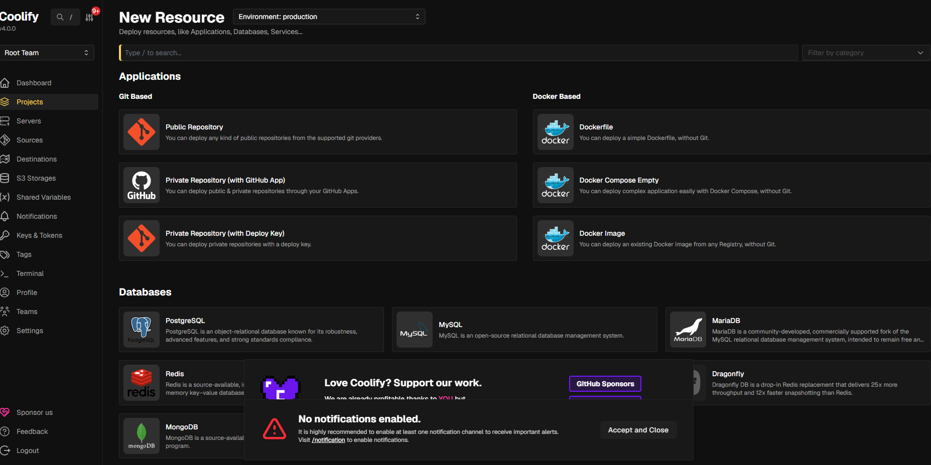Click the Projects layers icon
931x465 pixels.
point(5,102)
